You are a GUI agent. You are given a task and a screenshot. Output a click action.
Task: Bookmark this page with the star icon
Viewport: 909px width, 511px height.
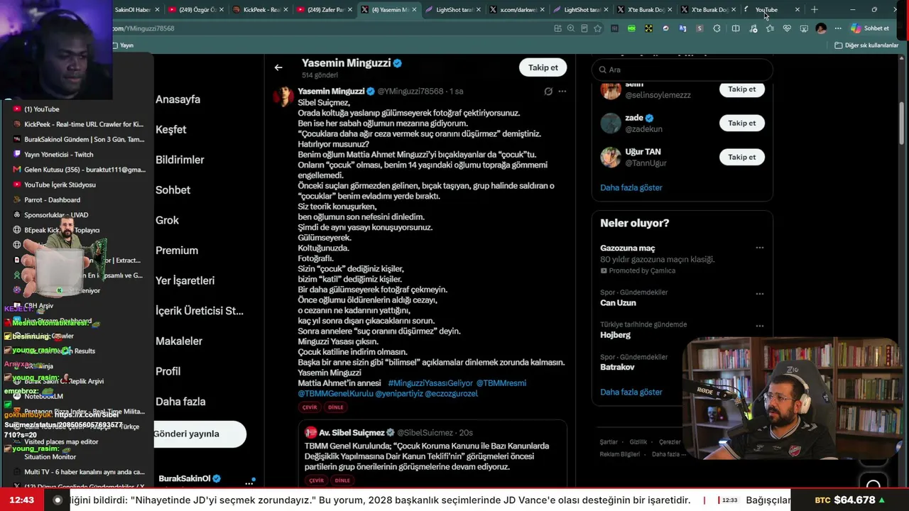[598, 28]
